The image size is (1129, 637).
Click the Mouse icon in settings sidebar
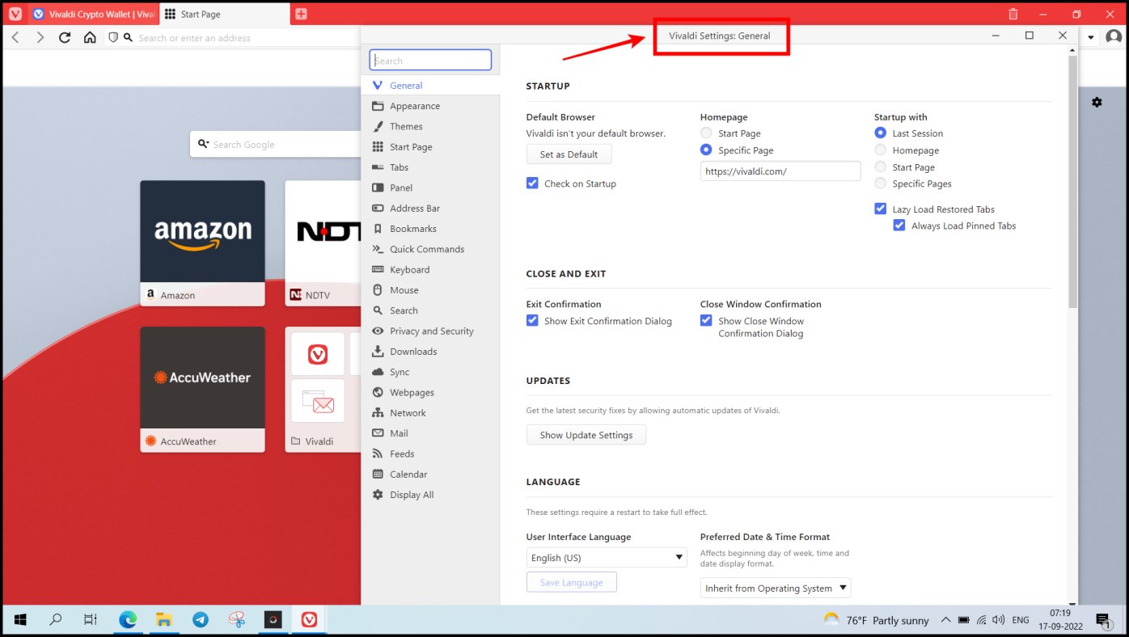click(378, 290)
